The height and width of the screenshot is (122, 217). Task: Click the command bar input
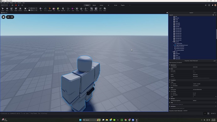coord(102,114)
